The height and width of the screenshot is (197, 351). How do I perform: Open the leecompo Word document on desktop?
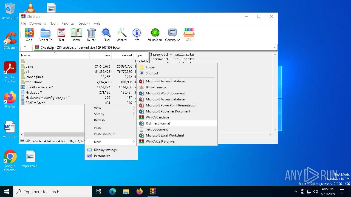pos(10,129)
